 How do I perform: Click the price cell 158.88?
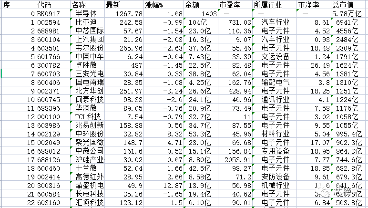pyautogui.click(x=124, y=125)
